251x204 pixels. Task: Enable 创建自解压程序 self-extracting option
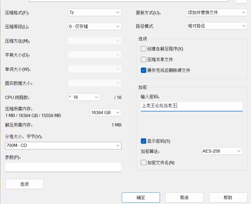[143, 49]
